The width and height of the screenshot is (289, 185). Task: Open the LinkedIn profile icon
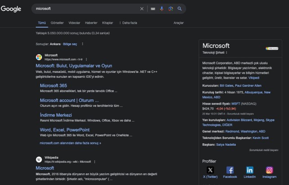click(249, 170)
